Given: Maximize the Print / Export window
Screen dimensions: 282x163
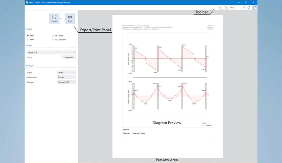Looking at the screenshot, I should click(x=246, y=2).
